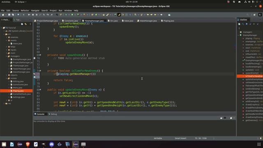Open the Navigate menu
The image size is (263, 148).
pyautogui.click(x=35, y=10)
